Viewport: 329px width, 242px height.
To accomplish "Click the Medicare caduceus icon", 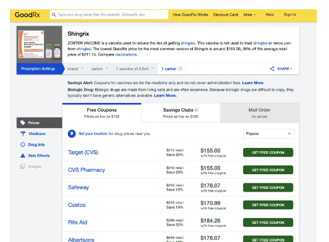I will 23,133.
